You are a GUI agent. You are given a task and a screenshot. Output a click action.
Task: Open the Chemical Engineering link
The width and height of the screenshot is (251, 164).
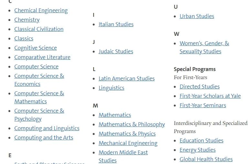tap(41, 11)
